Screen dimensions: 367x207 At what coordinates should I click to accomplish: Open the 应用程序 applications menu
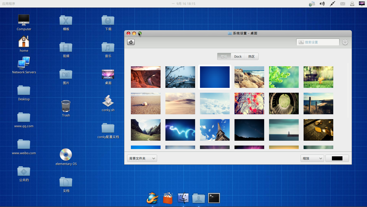pyautogui.click(x=9, y=4)
